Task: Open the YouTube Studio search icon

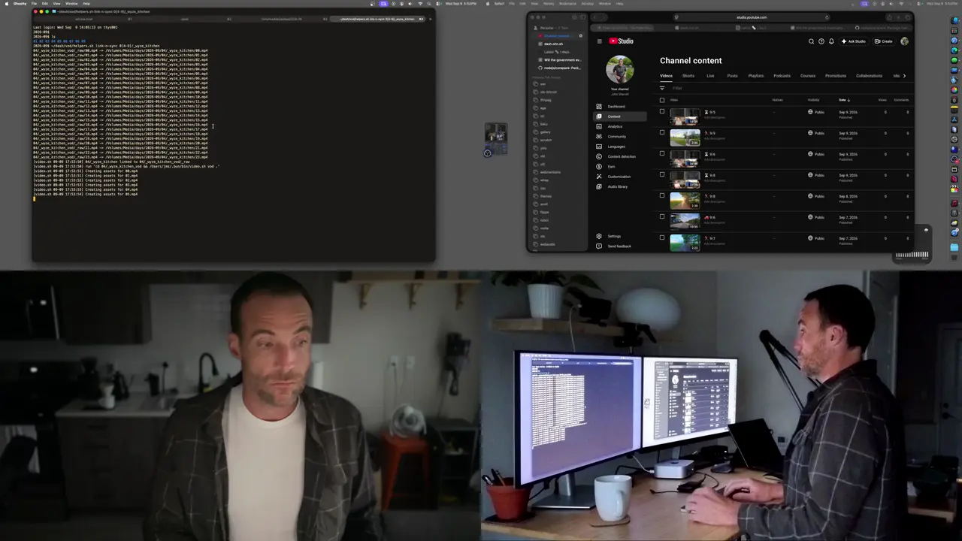Action: tap(811, 41)
